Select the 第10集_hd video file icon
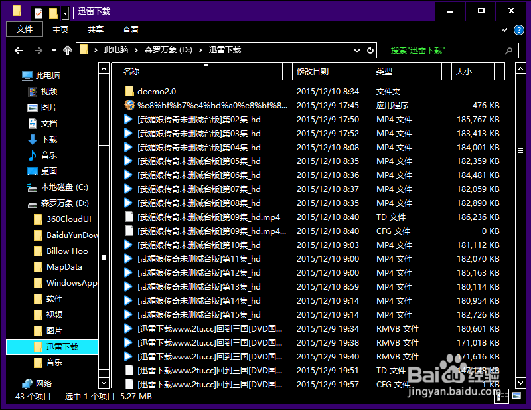Image resolution: width=531 pixels, height=410 pixels. click(128, 245)
